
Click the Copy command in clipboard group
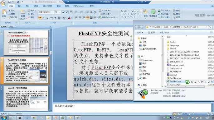[x=12, y=14]
